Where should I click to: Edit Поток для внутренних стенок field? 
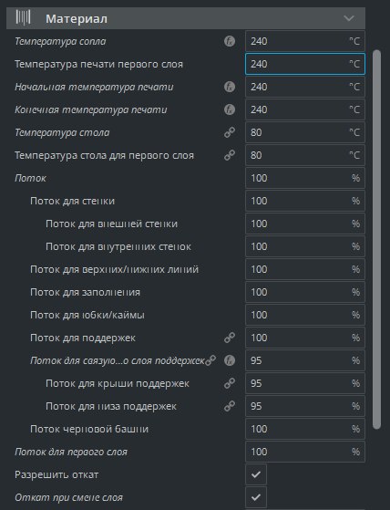[x=305, y=246]
